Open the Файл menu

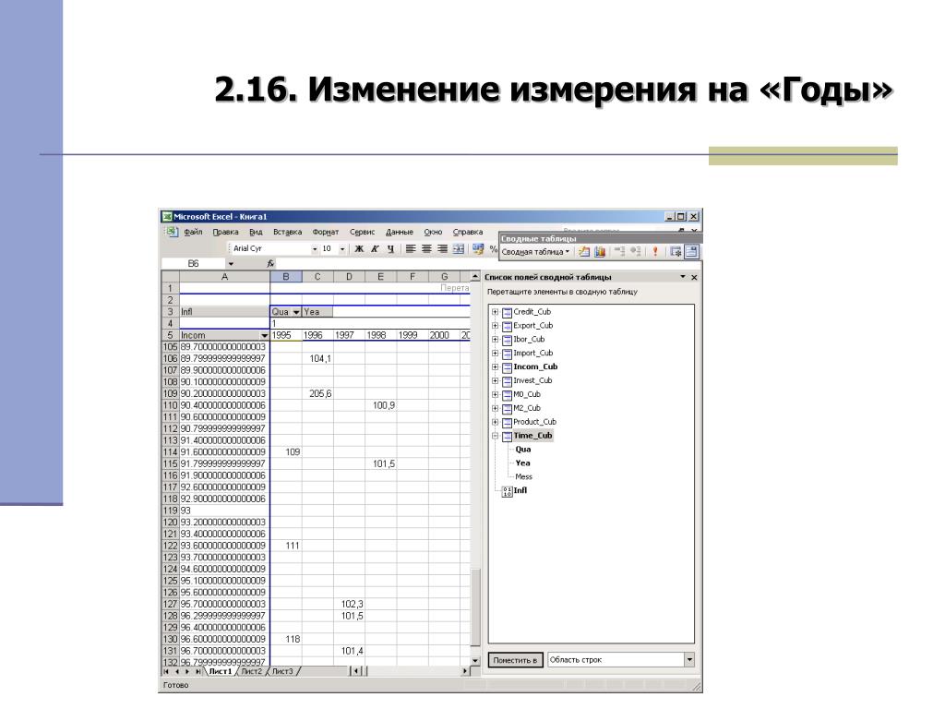(193, 232)
